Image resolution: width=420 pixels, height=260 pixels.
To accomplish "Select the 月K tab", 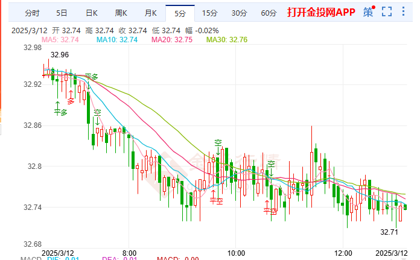I will click(x=150, y=13).
